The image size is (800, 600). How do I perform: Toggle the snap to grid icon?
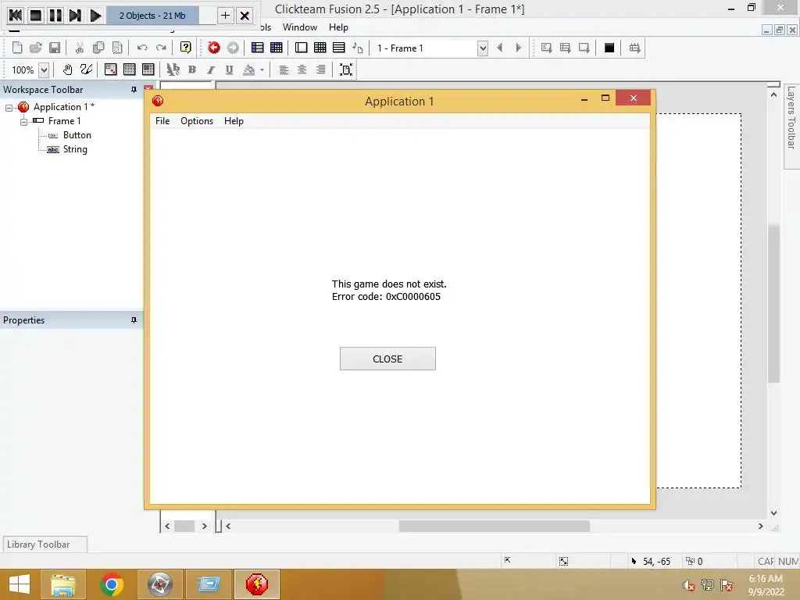[148, 70]
